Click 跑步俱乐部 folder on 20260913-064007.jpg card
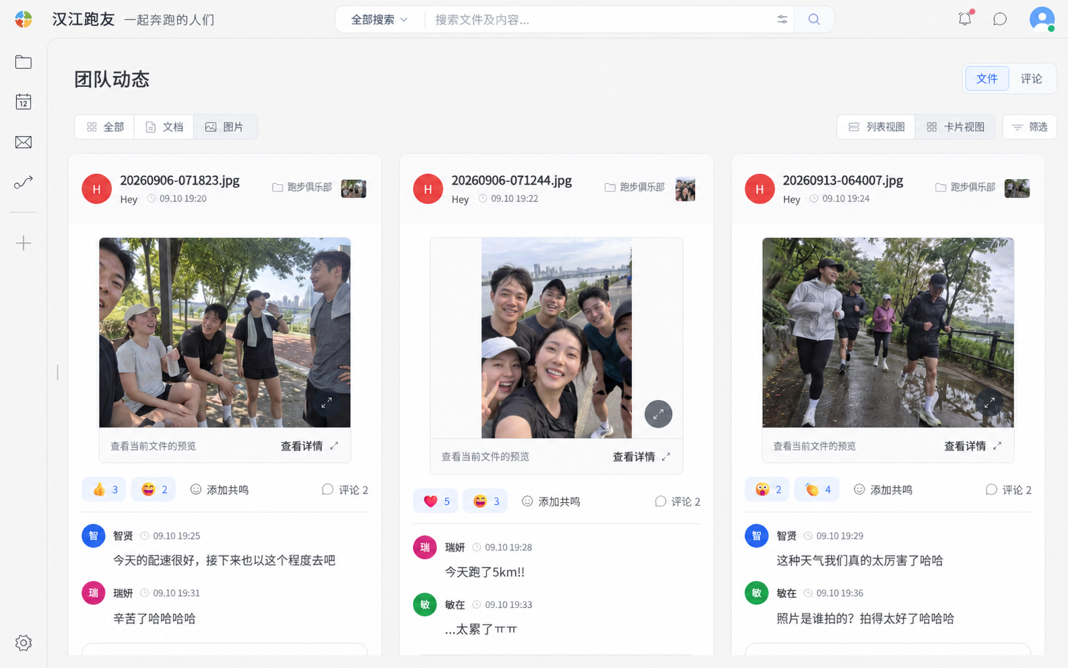1068x668 pixels. [x=965, y=187]
